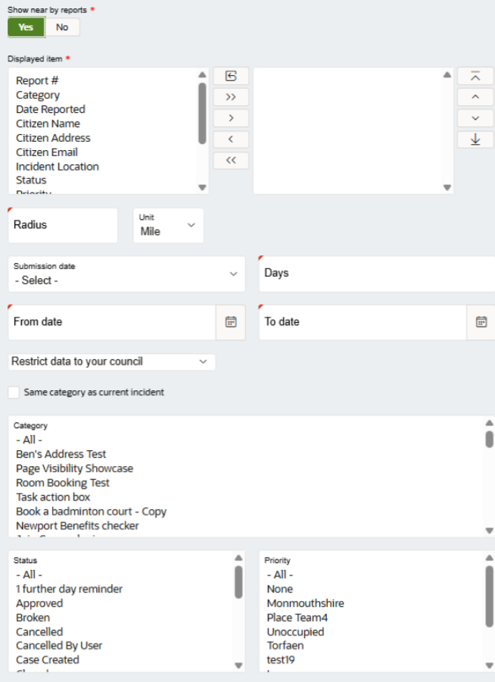Expand the Submission date select list
The height and width of the screenshot is (682, 495).
[x=126, y=274]
